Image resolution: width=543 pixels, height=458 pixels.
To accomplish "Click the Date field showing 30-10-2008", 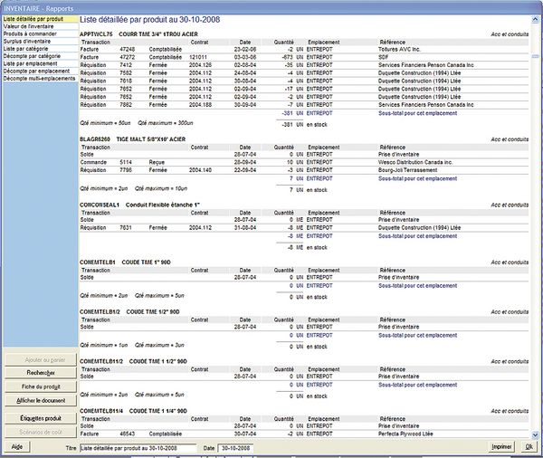I will pyautogui.click(x=235, y=448).
